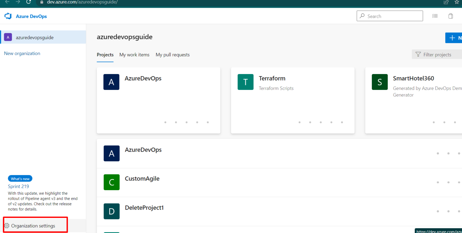Viewport: 462px width, 233px height.
Task: Open the Sprint 219 release notes link
Action: pyautogui.click(x=18, y=186)
